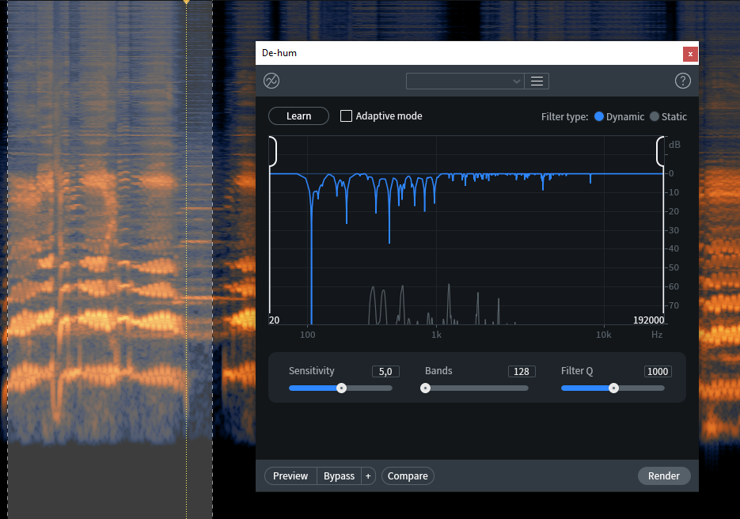Click the yellow playhead marker atop the spectrogram
This screenshot has width=740, height=519.
[187, 2]
